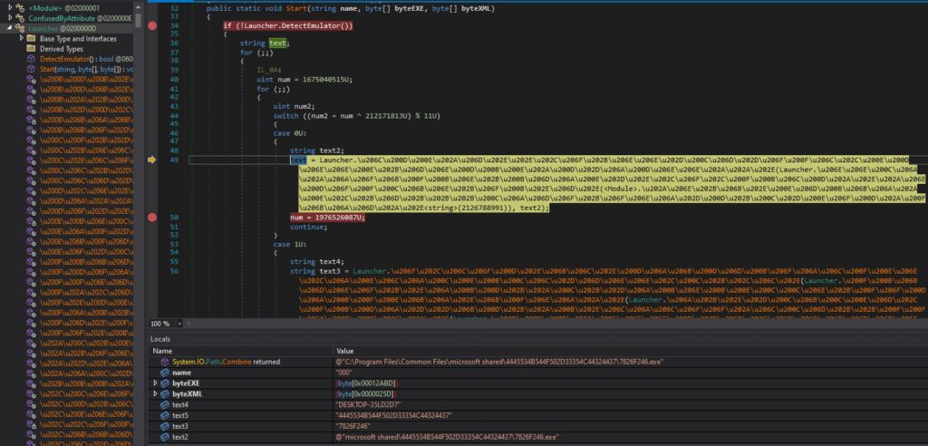
Task: Click Launcher.DetectEmulator() call in code
Action: (x=296, y=25)
